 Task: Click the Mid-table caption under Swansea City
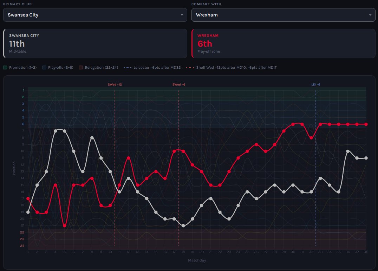click(x=18, y=52)
